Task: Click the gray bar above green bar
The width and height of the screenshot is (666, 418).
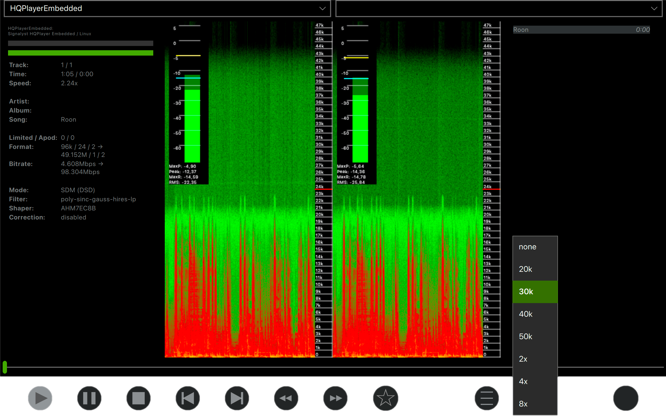Action: (81, 43)
